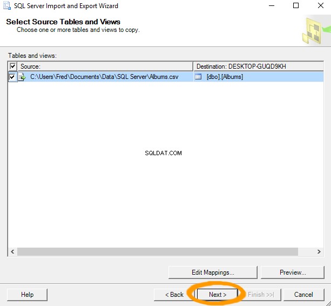Select the Albums.csv source path text
The width and height of the screenshot is (331, 306).
click(x=104, y=77)
